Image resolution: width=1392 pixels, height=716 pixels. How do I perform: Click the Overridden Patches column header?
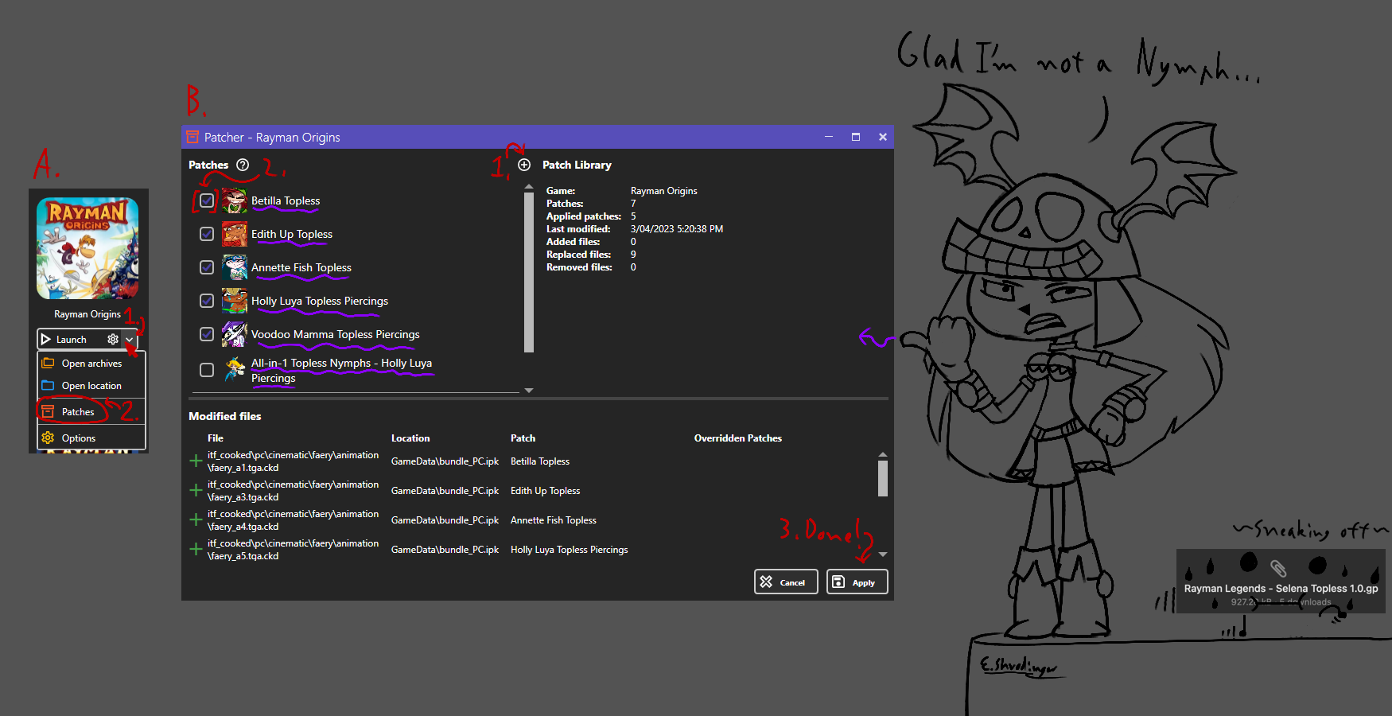[737, 438]
